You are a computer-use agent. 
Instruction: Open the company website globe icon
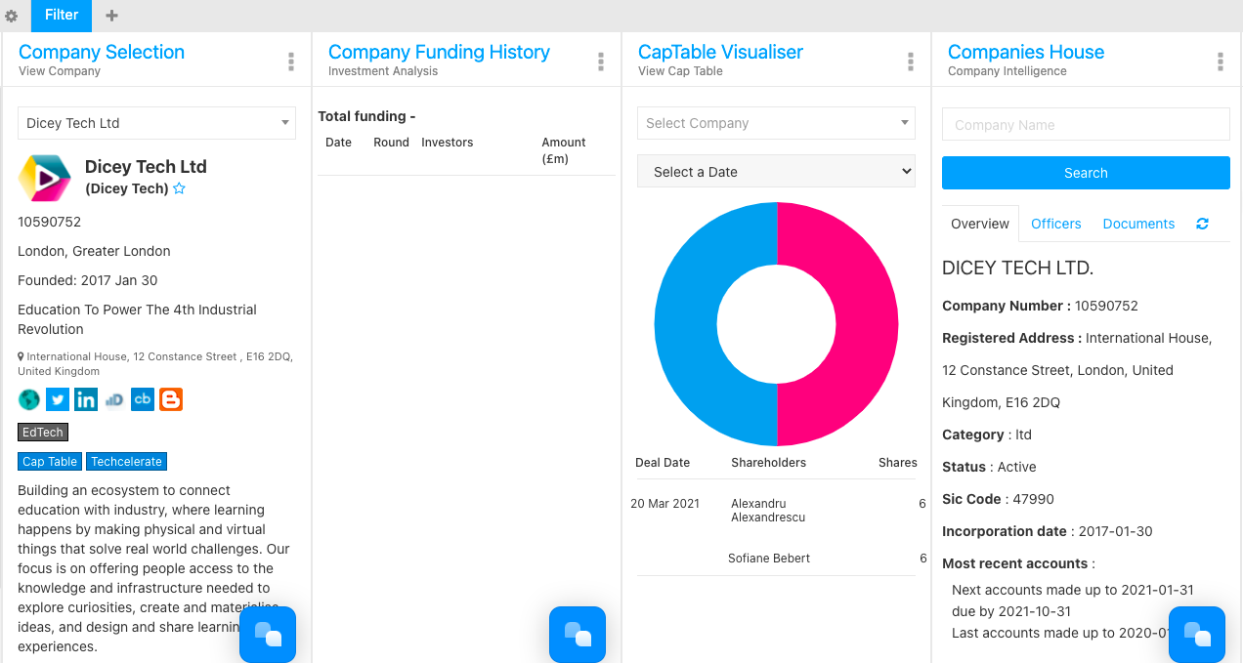pyautogui.click(x=29, y=399)
